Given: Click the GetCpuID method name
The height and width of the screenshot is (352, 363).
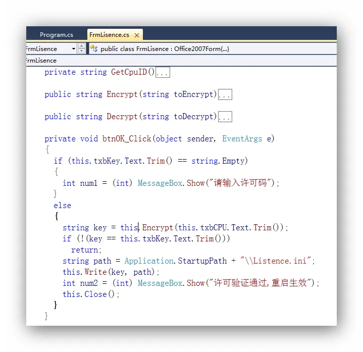Looking at the screenshot, I should pyautogui.click(x=129, y=72).
